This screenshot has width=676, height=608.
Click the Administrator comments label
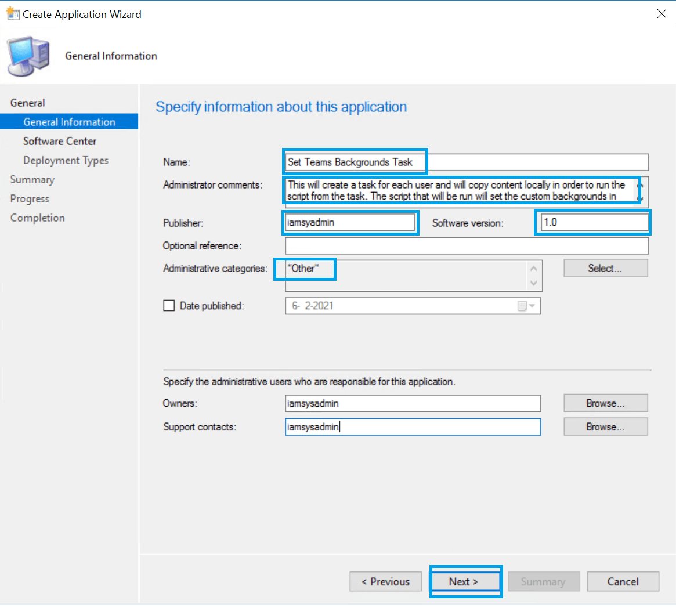[x=212, y=185]
